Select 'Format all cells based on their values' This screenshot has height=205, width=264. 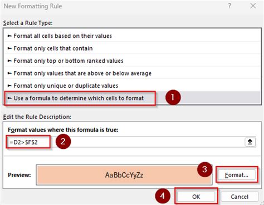point(132,36)
